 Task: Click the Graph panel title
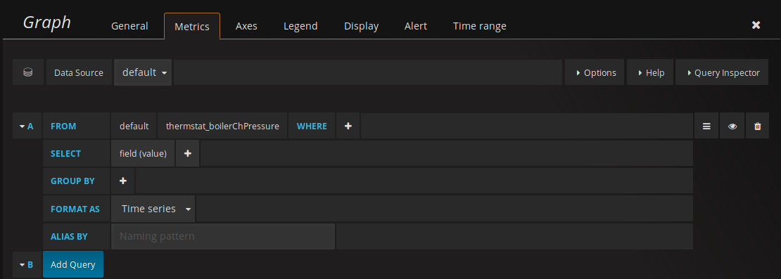(47, 23)
